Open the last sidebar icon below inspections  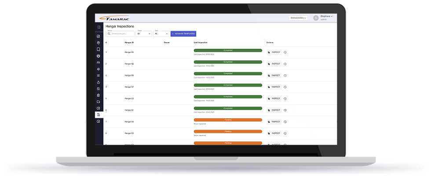click(99, 121)
